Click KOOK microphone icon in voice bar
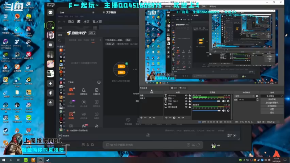290x163 pixels. point(88,145)
